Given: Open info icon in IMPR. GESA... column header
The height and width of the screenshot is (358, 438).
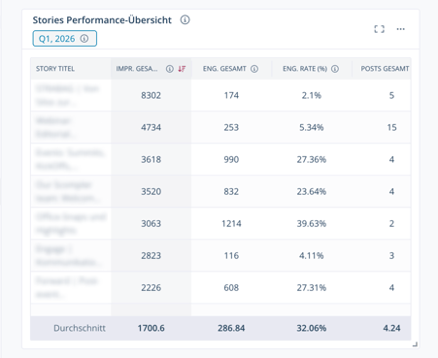Looking at the screenshot, I should point(170,69).
